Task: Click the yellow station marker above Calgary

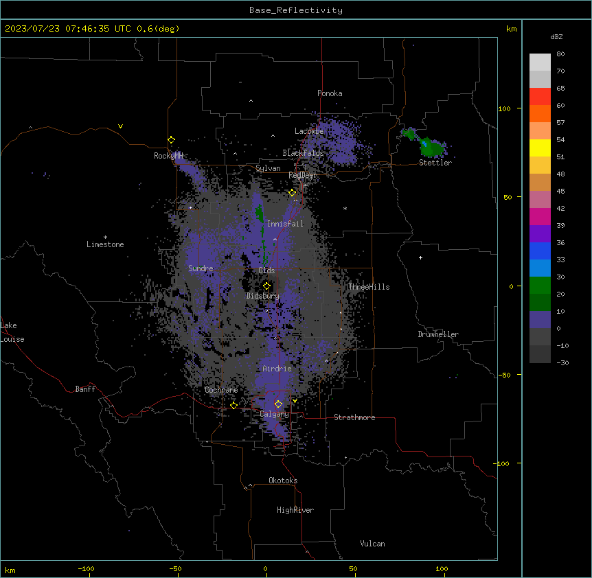Action: (278, 404)
